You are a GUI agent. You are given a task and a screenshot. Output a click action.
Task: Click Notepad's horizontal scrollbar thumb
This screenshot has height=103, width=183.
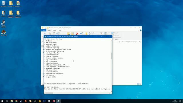pos(49,93)
